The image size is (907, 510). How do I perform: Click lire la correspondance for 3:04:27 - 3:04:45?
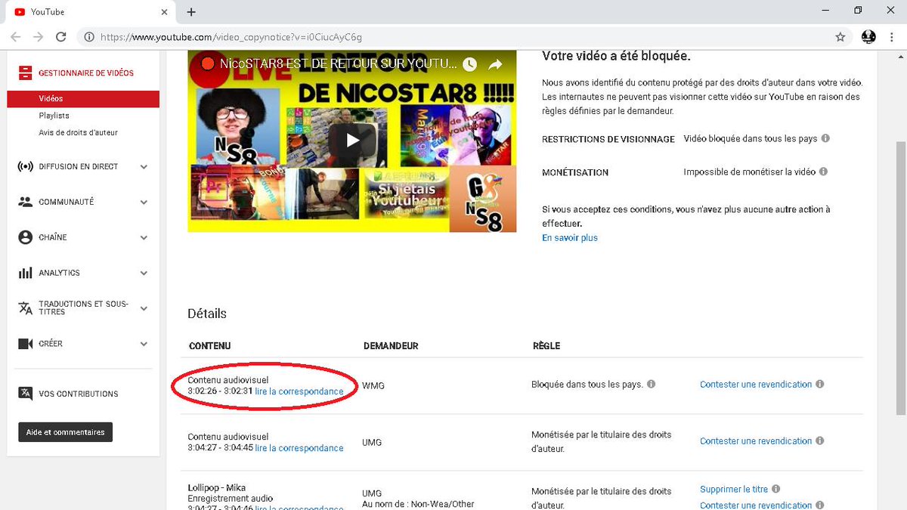pos(299,448)
